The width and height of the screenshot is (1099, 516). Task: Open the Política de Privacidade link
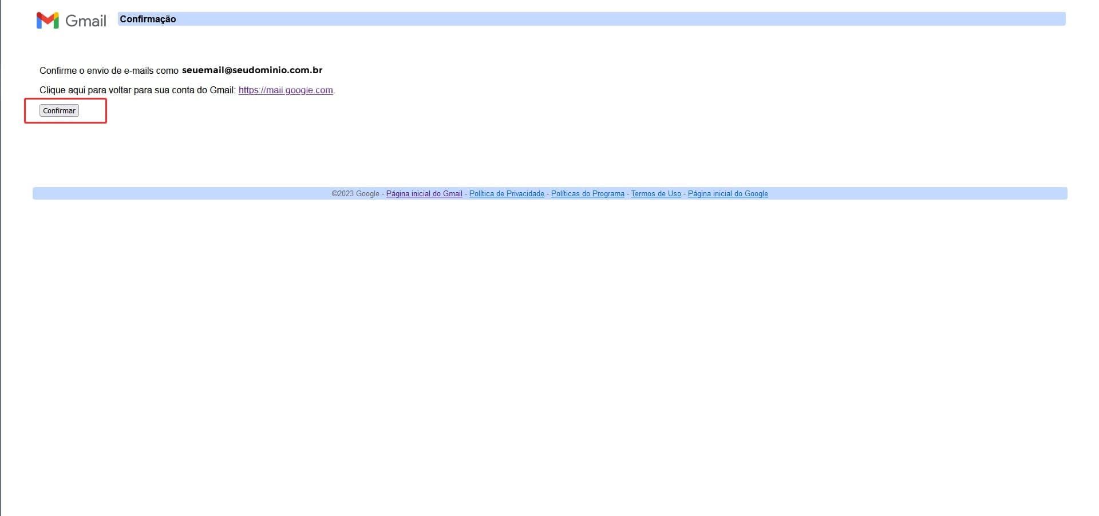[x=507, y=194]
